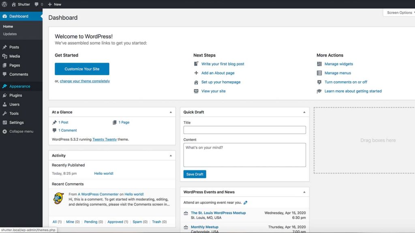The image size is (415, 233).
Task: Click the What's on your mind content box
Action: pyautogui.click(x=244, y=155)
